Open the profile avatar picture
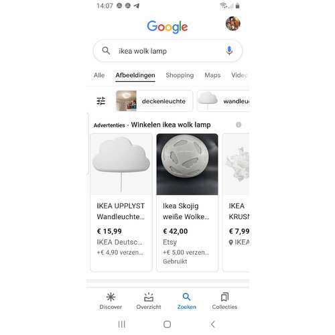 pyautogui.click(x=233, y=23)
